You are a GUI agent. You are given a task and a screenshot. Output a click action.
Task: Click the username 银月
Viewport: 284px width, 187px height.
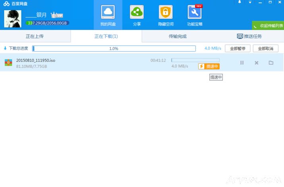point(36,15)
